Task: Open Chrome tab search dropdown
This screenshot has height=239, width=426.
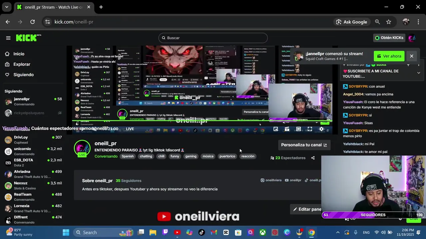Action: pos(7,7)
